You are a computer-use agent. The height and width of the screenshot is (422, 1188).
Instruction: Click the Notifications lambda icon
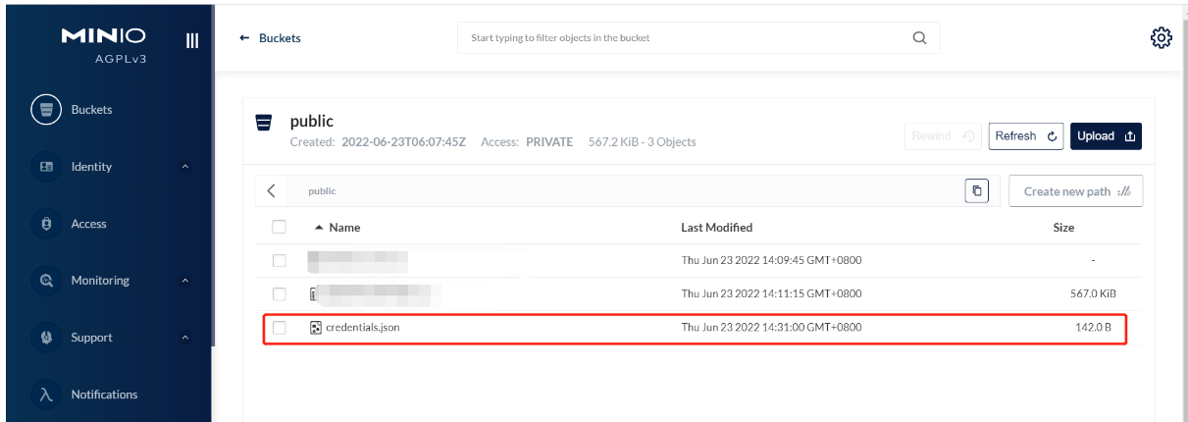(x=45, y=395)
